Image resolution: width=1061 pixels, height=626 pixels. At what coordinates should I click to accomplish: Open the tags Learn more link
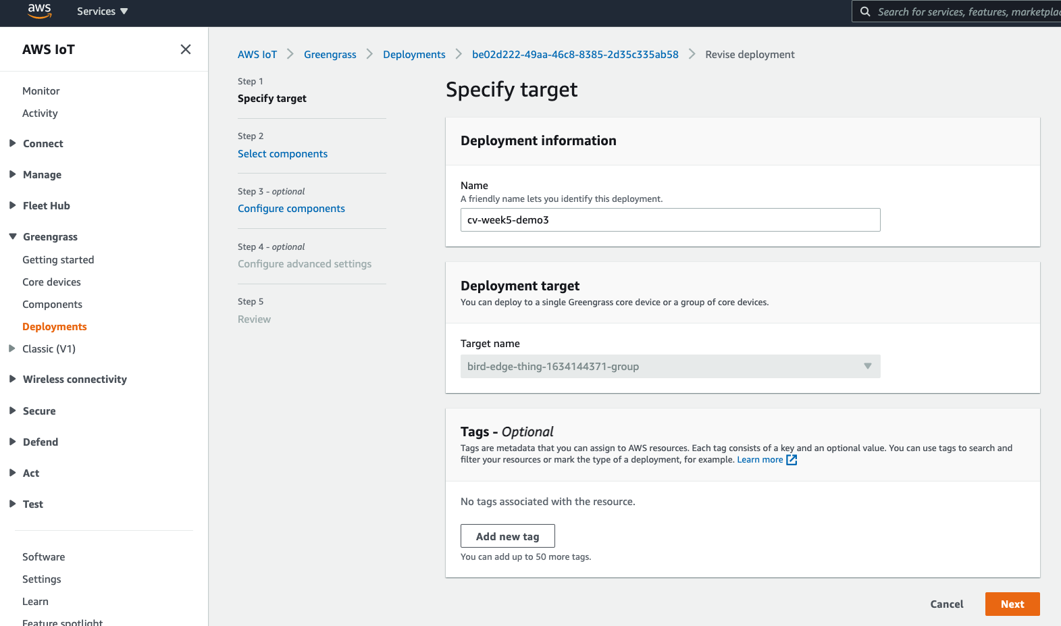[x=760, y=460]
